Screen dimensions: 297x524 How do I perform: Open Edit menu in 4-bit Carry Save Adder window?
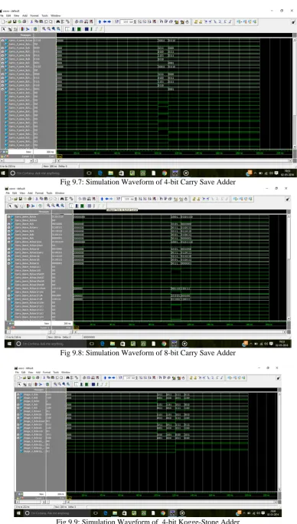click(x=8, y=15)
